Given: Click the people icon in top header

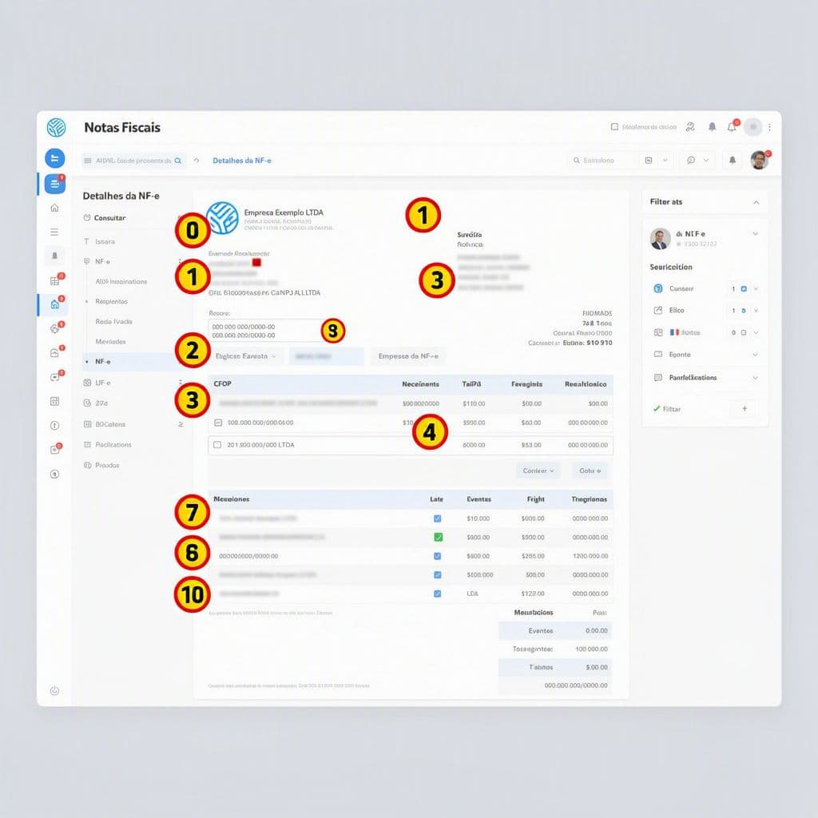Looking at the screenshot, I should (690, 127).
